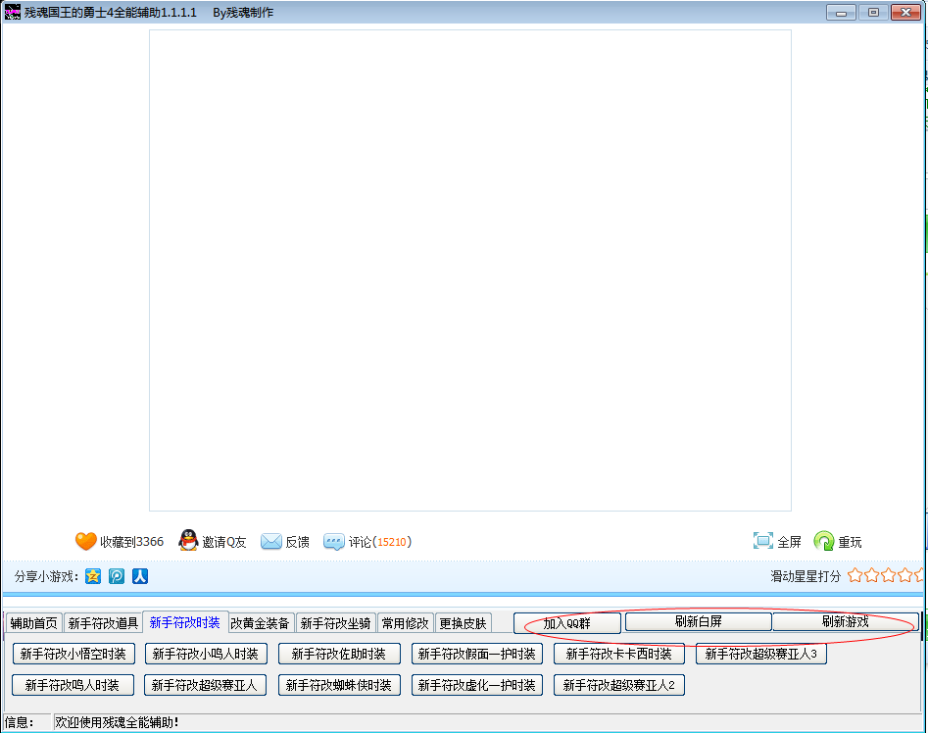Share via the yellow star Qzone icon
928x733 pixels.
point(93,576)
